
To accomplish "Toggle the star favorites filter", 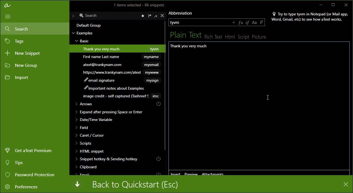I will (x=143, y=16).
